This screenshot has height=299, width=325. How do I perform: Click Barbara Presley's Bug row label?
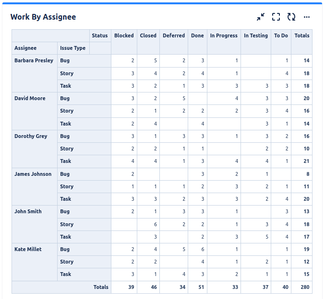click(x=84, y=61)
